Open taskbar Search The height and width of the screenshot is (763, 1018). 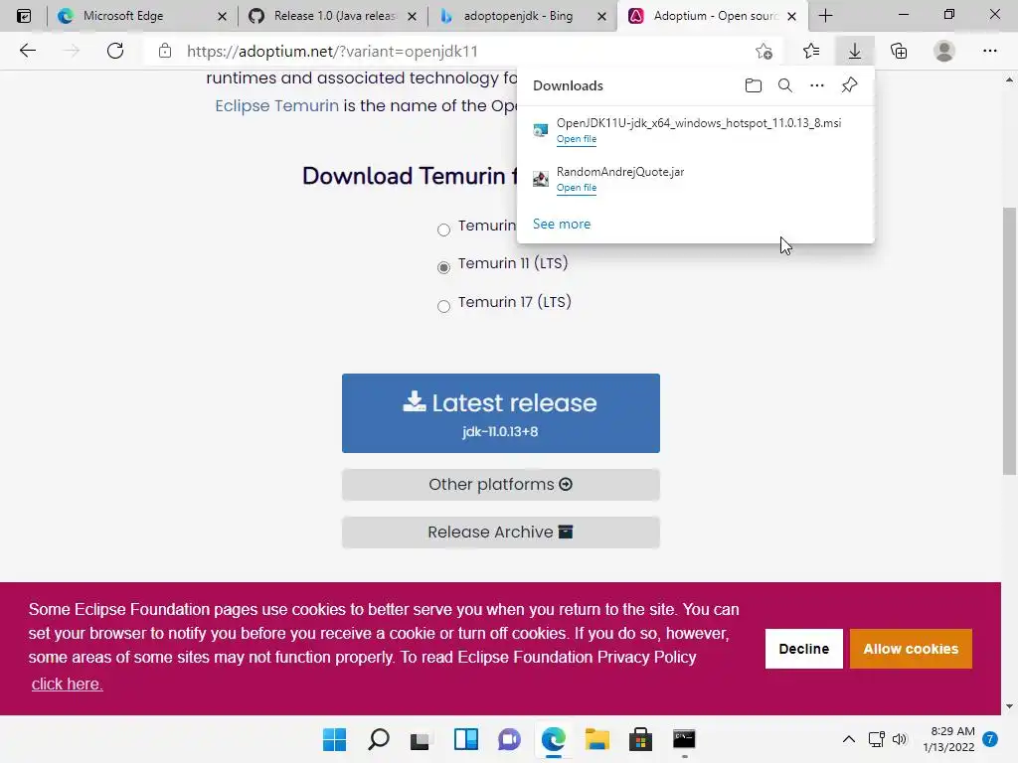(379, 739)
